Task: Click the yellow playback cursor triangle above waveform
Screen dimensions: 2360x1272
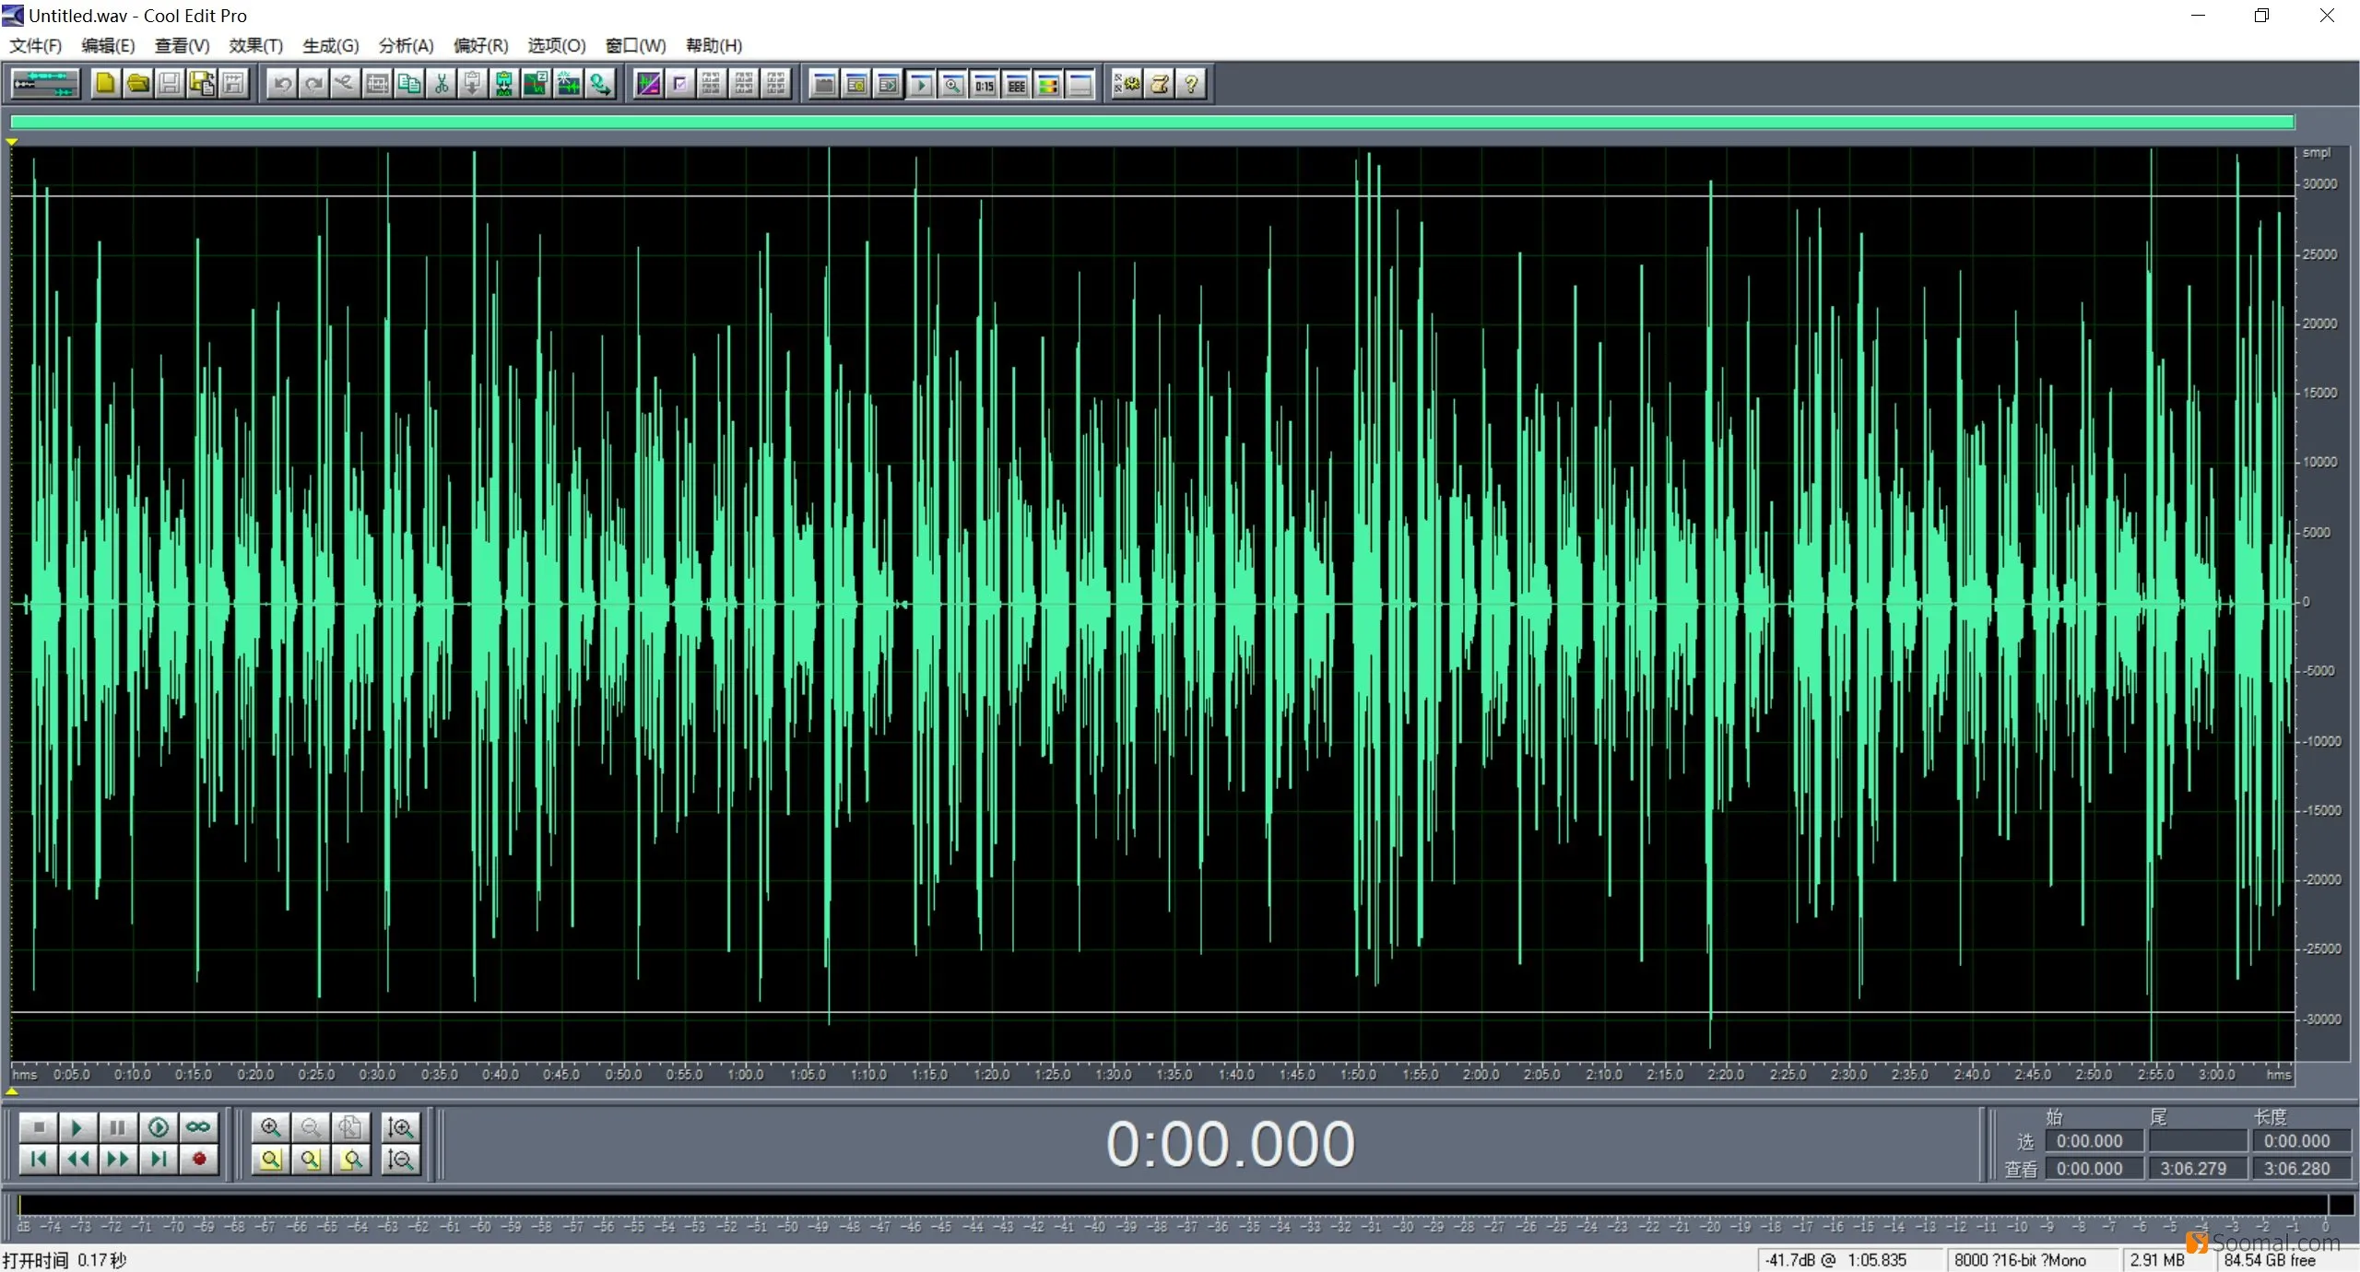Action: 12,142
